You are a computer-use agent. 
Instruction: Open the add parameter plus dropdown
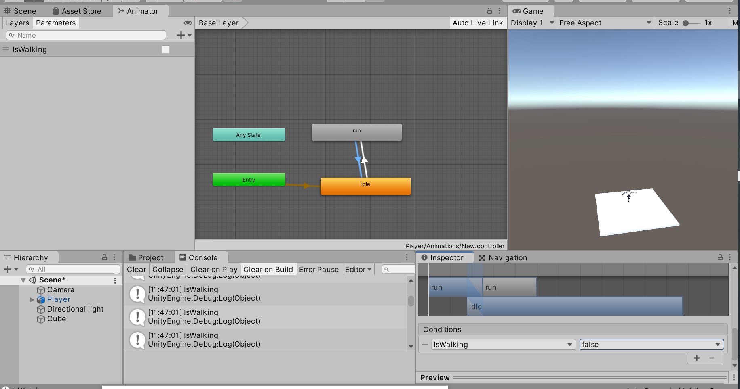pyautogui.click(x=184, y=35)
